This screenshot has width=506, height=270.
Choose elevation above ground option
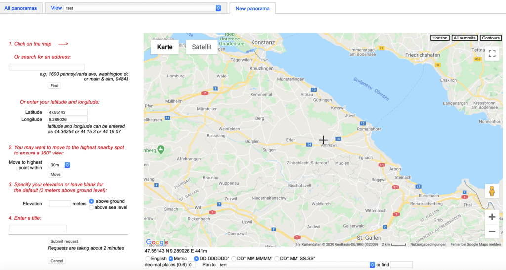[x=91, y=201]
